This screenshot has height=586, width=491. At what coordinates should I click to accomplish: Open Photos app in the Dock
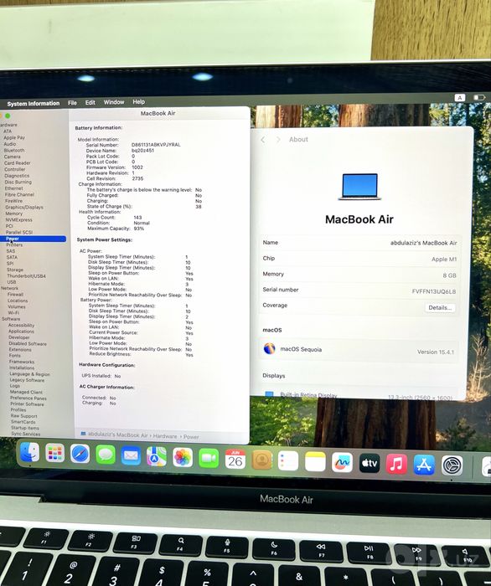(x=183, y=457)
